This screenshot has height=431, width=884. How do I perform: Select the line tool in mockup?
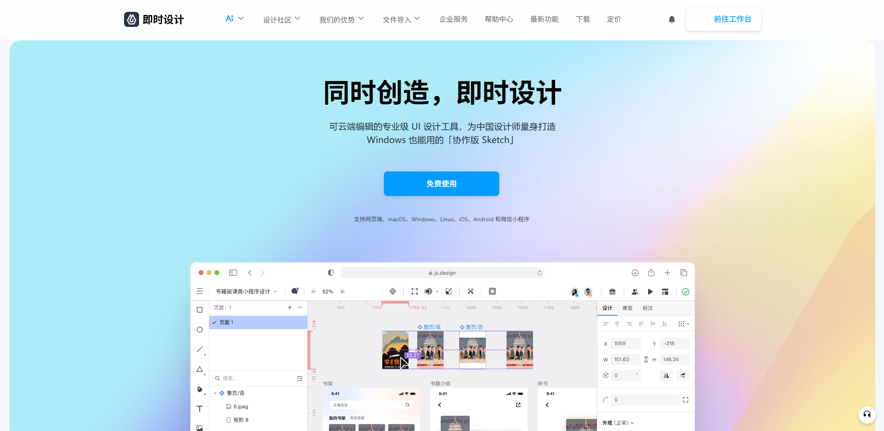[200, 350]
